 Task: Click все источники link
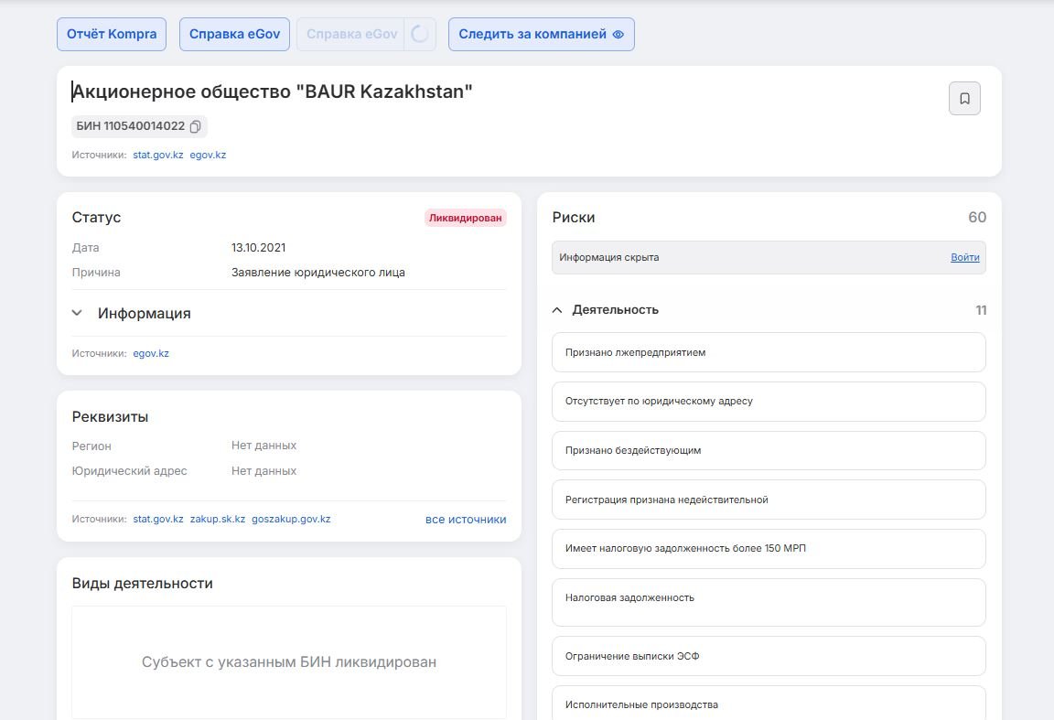click(466, 520)
